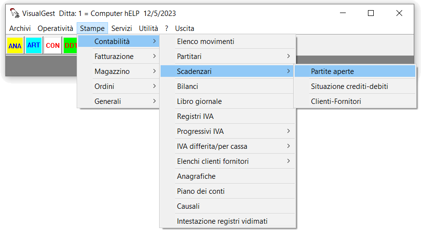Expand Elenchi clienti fornitori submenu
Image resolution: width=421 pixels, height=230 pixels.
[x=228, y=161]
